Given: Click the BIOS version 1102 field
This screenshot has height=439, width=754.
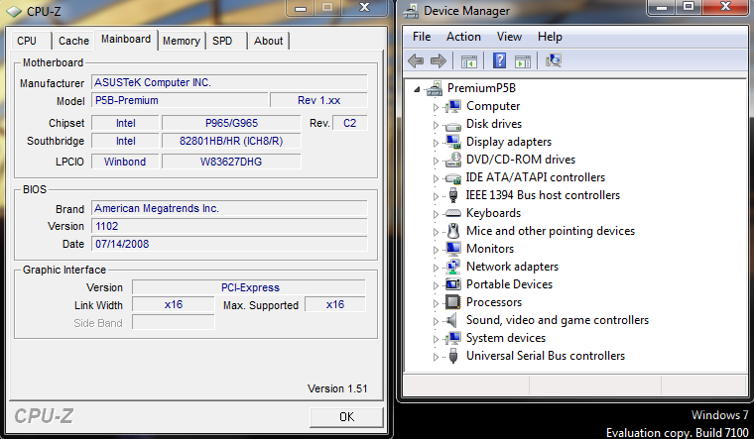Looking at the screenshot, I should click(229, 226).
